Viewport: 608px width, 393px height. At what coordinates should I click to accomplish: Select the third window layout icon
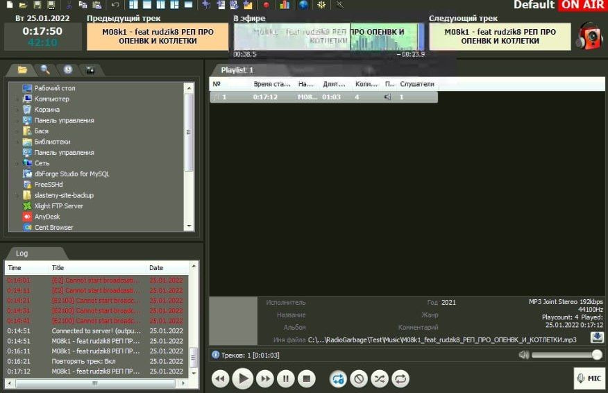pyautogui.click(x=161, y=5)
